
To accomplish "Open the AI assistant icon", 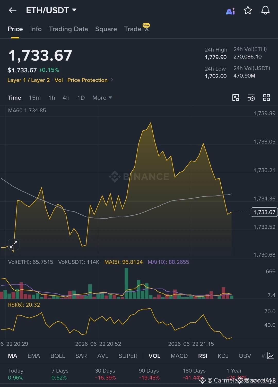I will click(230, 11).
